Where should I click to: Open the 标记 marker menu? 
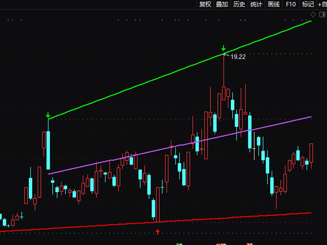click(x=308, y=4)
